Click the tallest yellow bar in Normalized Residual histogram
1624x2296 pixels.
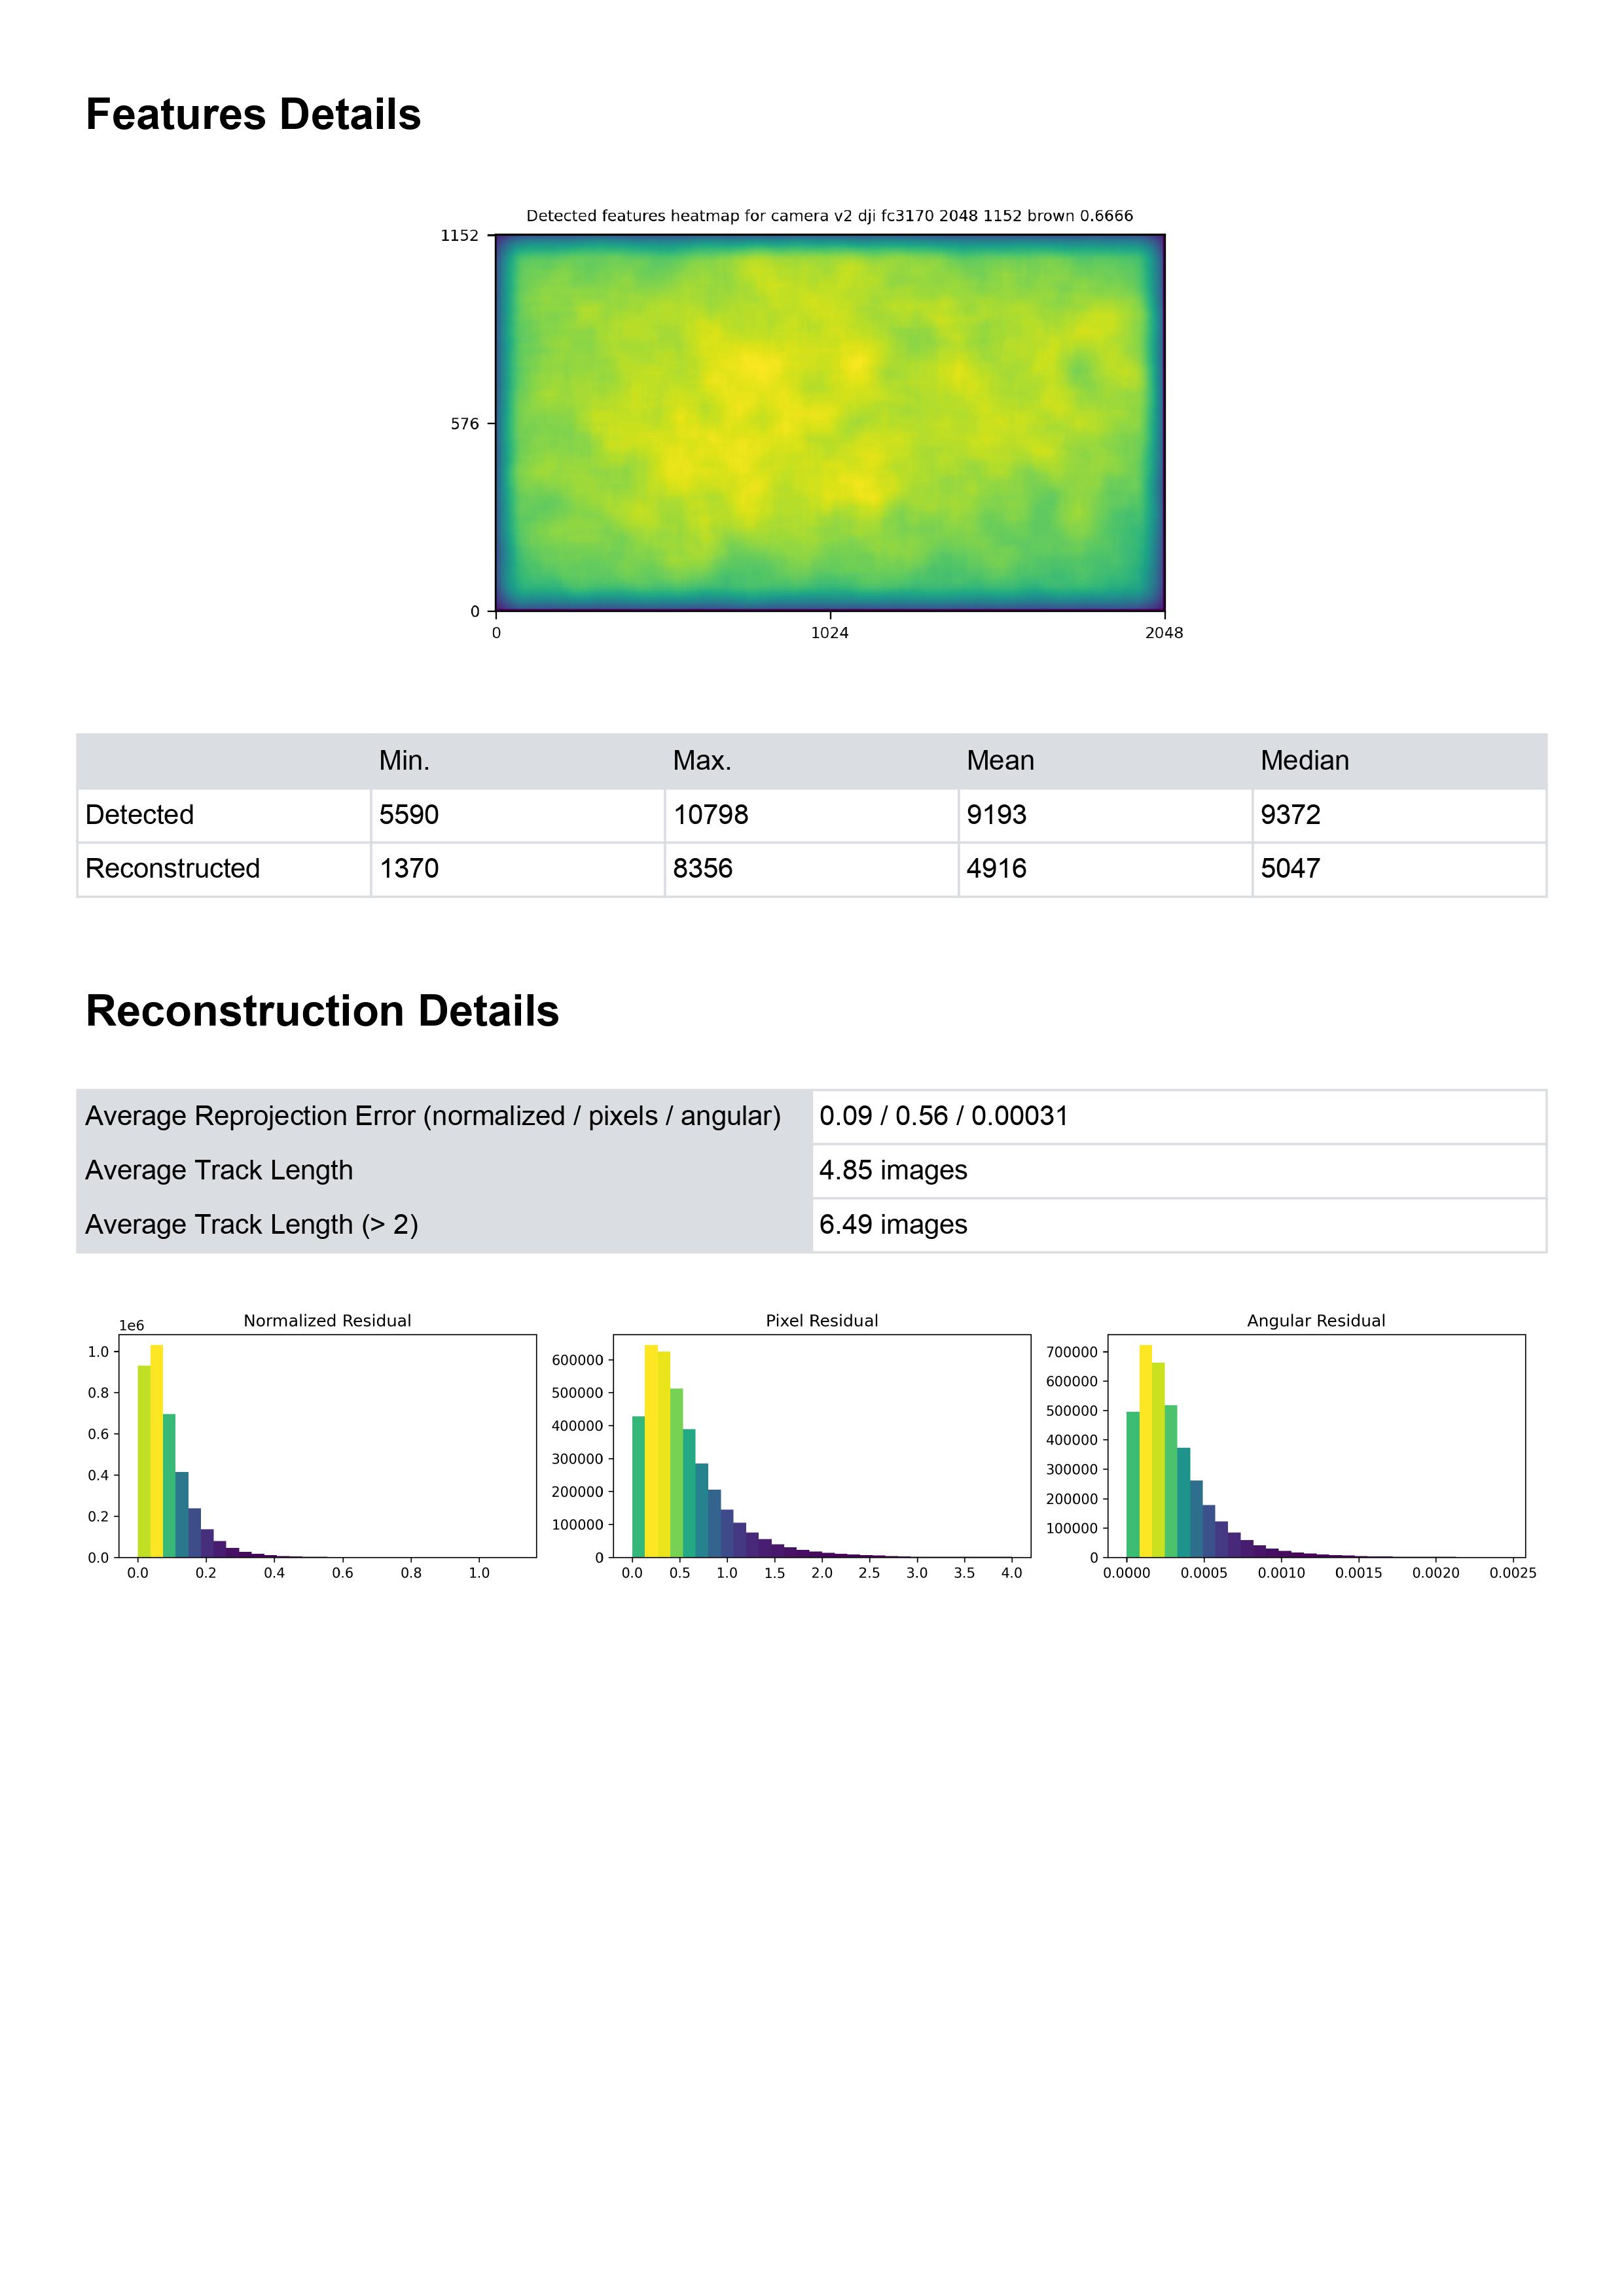coord(156,1451)
